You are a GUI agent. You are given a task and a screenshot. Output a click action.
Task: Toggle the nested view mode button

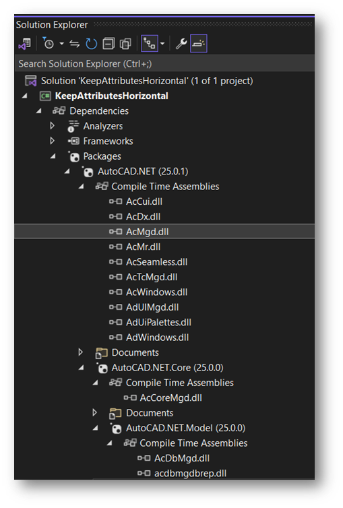coord(150,43)
